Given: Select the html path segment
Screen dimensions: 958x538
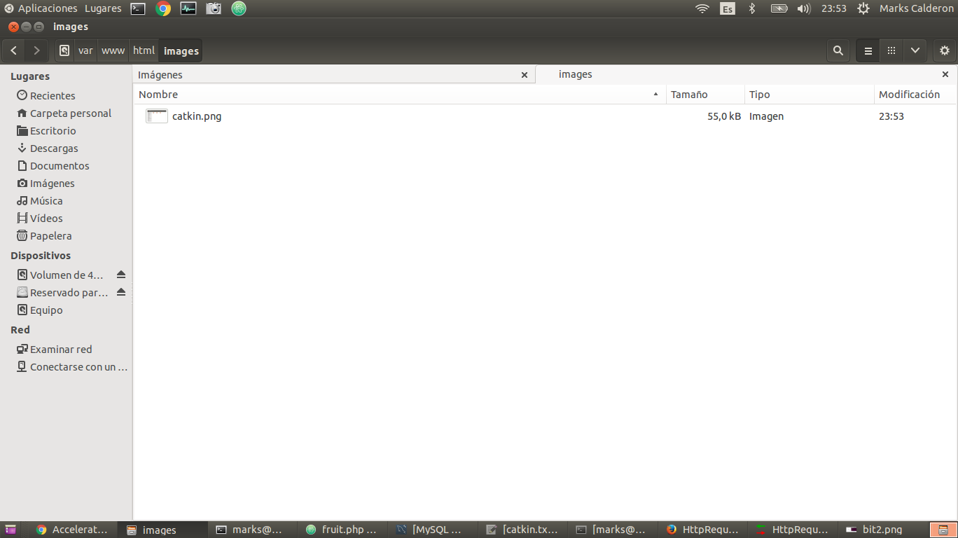Looking at the screenshot, I should click(144, 50).
